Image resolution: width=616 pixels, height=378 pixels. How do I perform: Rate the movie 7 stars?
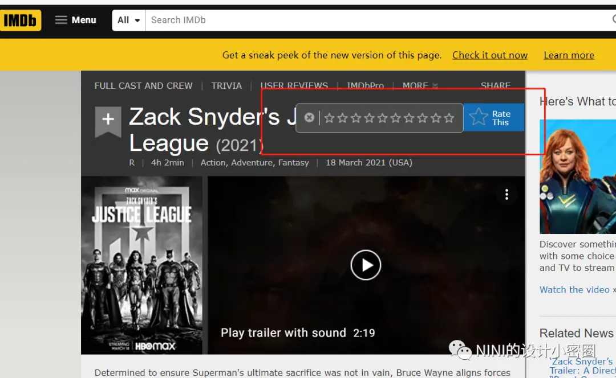410,118
